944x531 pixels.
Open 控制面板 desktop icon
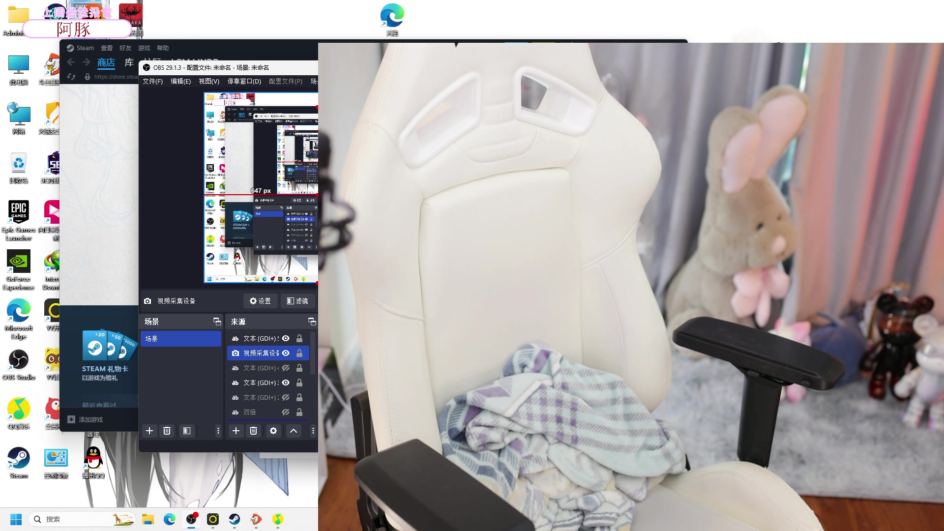pyautogui.click(x=56, y=462)
